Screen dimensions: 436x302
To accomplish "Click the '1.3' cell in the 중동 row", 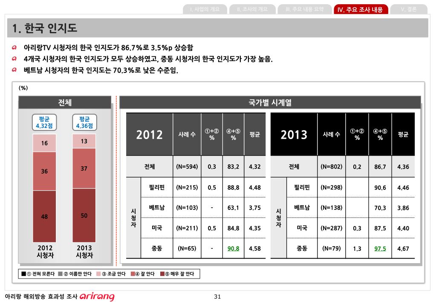I will pos(357,249).
